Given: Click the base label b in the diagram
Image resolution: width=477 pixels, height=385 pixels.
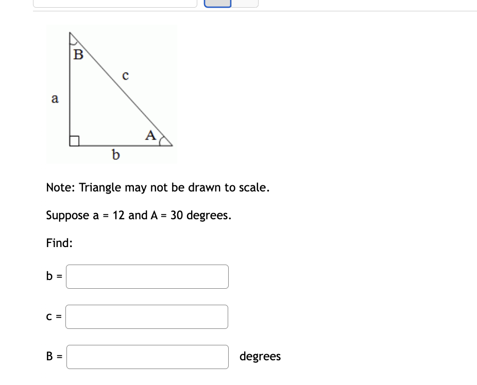Looking at the screenshot, I should [115, 155].
